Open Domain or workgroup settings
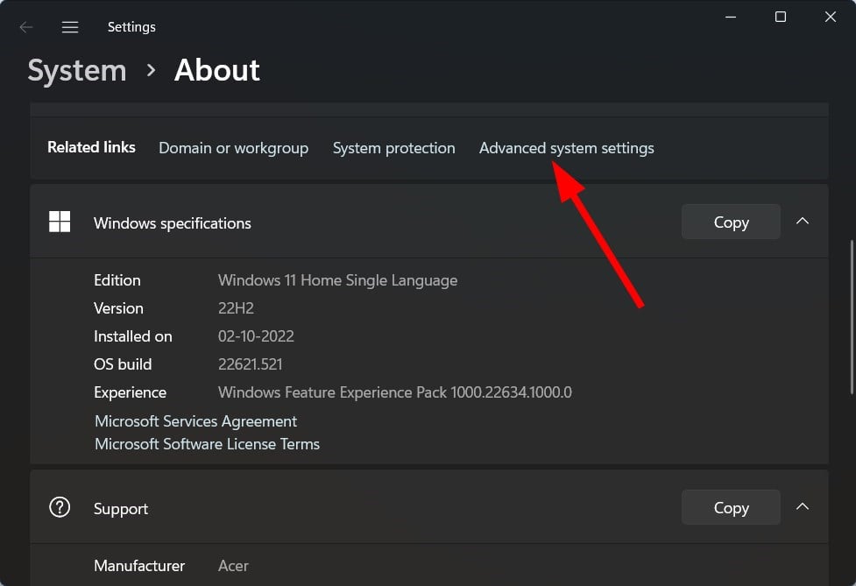 (233, 148)
